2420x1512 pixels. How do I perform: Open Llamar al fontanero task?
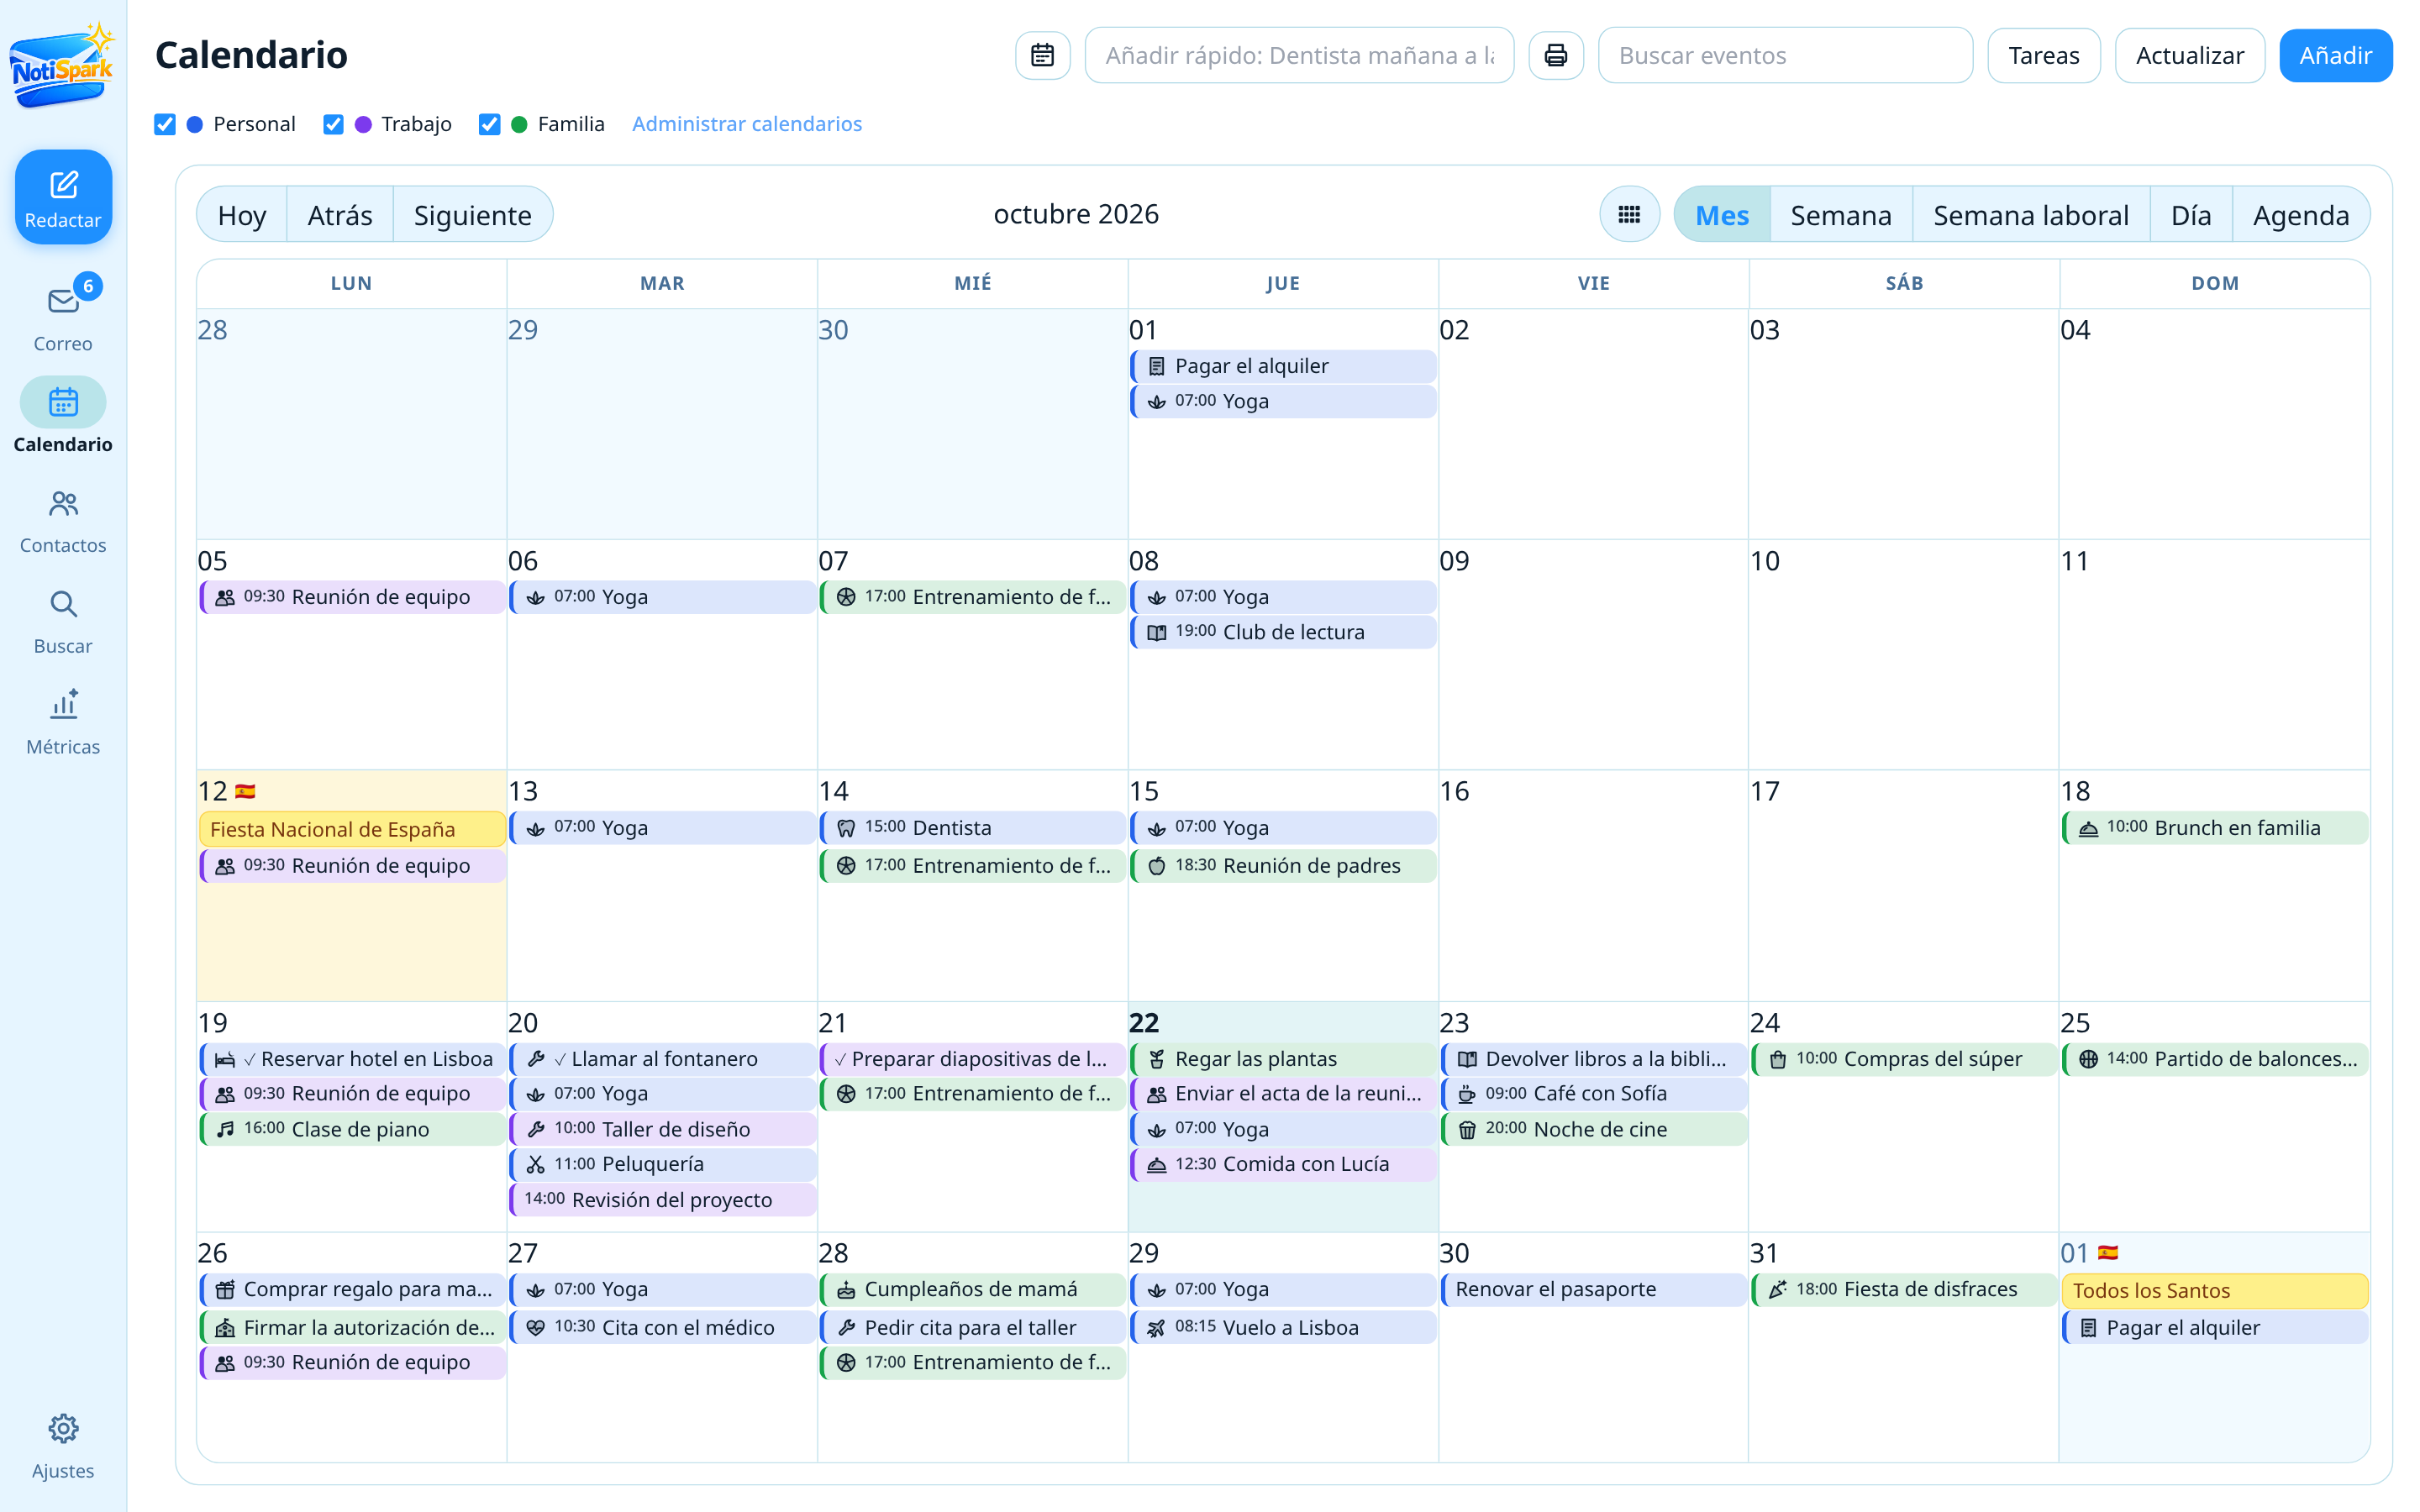point(663,1059)
